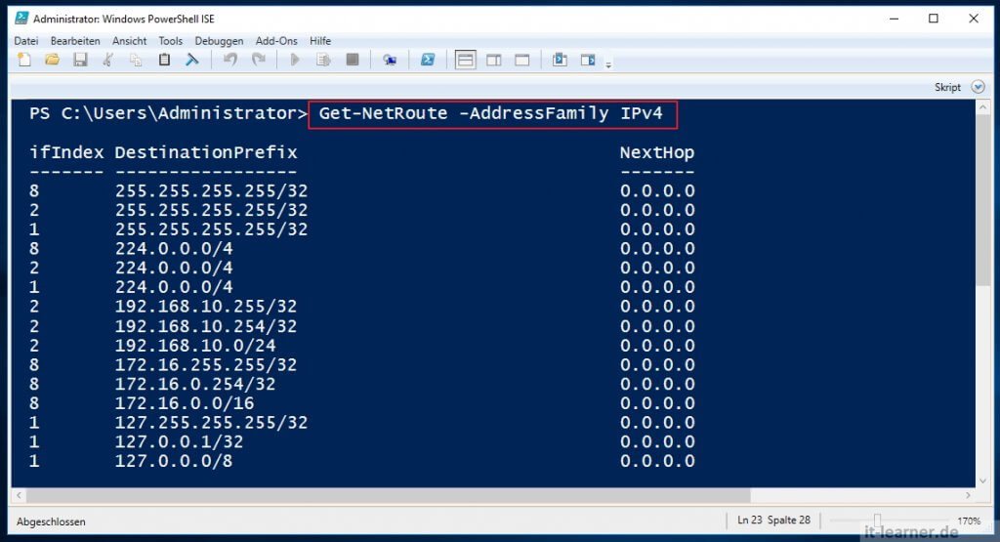Click the 170% zoom value

click(x=969, y=521)
